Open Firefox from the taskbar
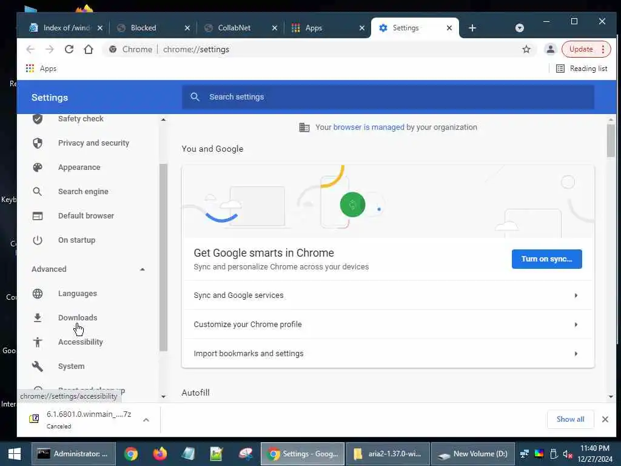The height and width of the screenshot is (466, 621). tap(160, 454)
